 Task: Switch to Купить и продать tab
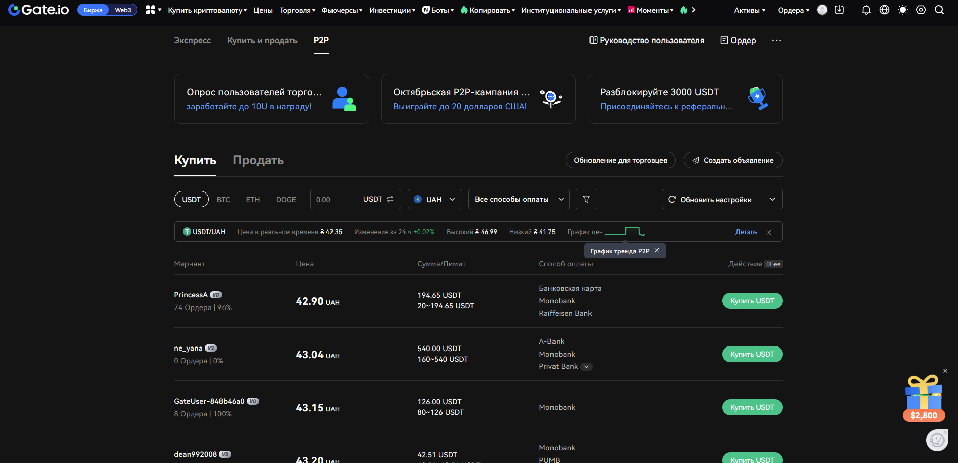click(x=262, y=40)
